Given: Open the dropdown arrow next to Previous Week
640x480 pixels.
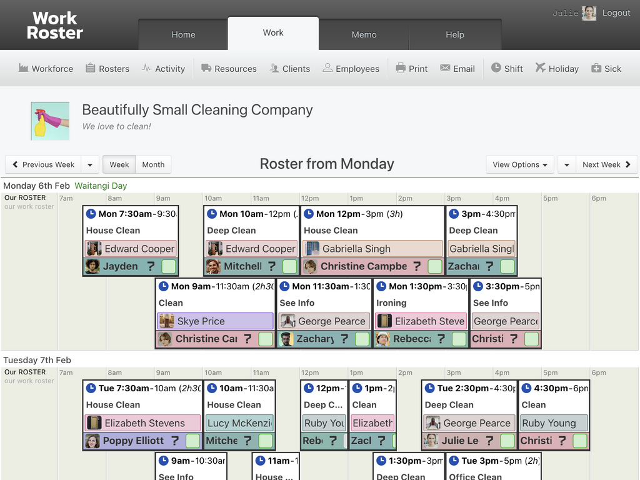Looking at the screenshot, I should click(x=90, y=164).
